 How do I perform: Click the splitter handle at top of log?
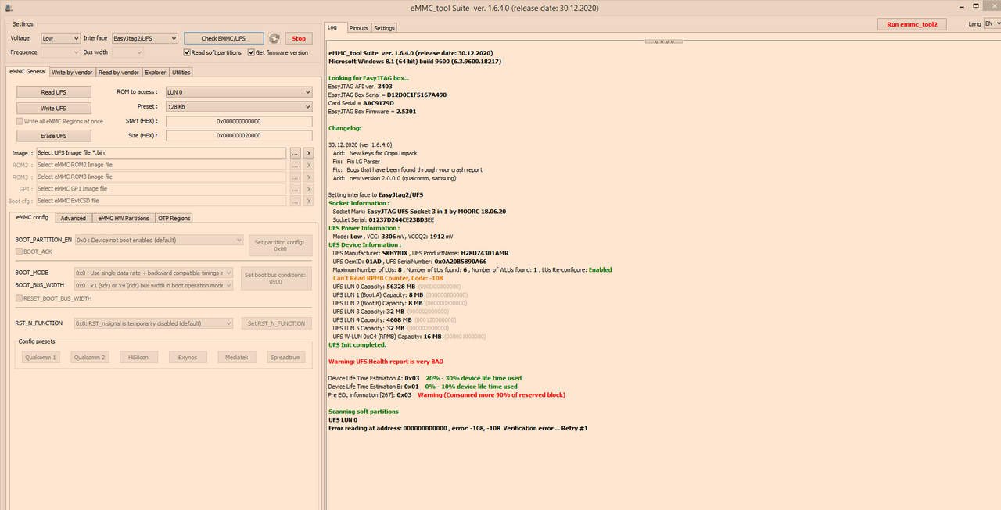(x=664, y=41)
